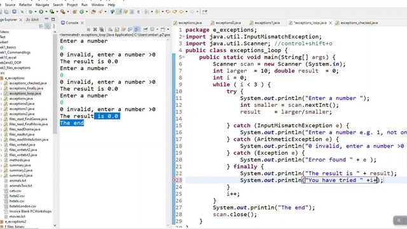The height and width of the screenshot is (229, 407).
Task: Switch to the JUnit tab
Action: (x=32, y=20)
